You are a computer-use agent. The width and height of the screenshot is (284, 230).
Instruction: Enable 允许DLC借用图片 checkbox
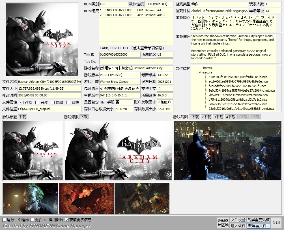coord(33,220)
